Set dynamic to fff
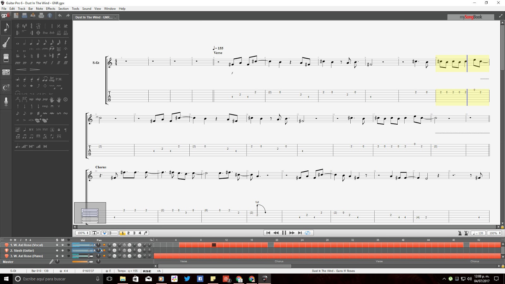The width and height of the screenshot is (505, 284). (66, 63)
